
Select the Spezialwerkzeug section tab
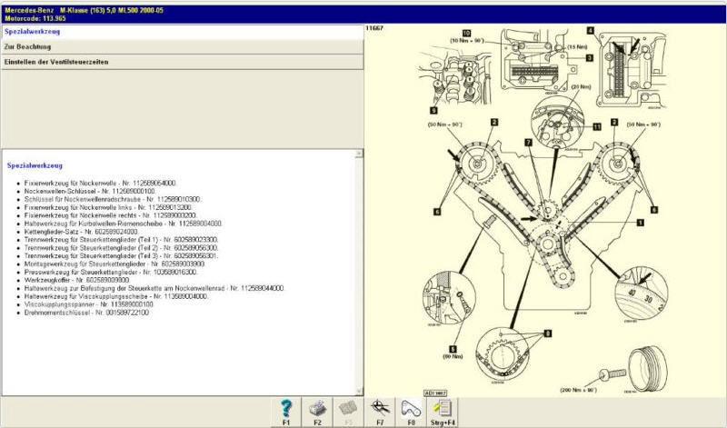[x=180, y=32]
